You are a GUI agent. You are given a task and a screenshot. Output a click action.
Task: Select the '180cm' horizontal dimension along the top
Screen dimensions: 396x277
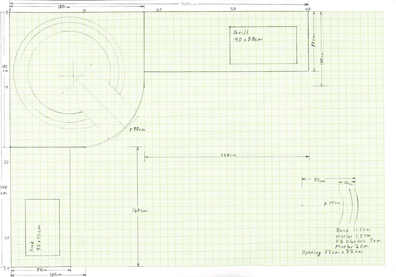point(64,7)
